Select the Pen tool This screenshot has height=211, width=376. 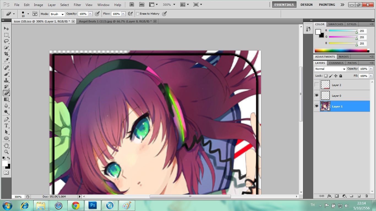(x=6, y=120)
